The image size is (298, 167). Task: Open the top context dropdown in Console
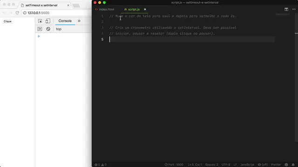(x=59, y=29)
